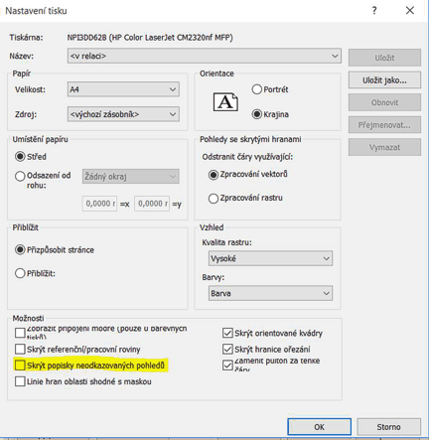Select the Portrét orientation radio button
The height and width of the screenshot is (440, 429).
[x=257, y=89]
